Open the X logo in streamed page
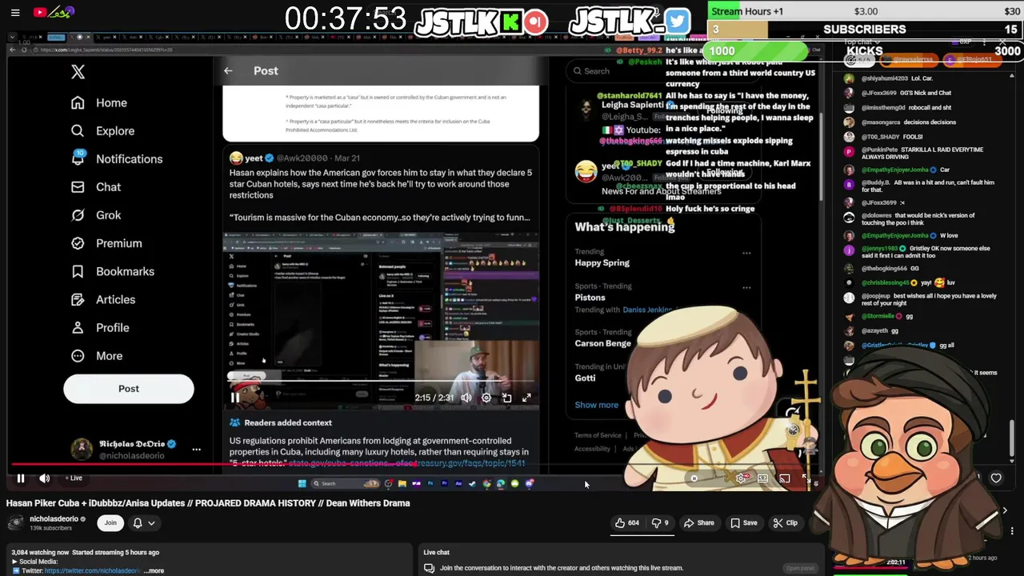 (x=78, y=72)
